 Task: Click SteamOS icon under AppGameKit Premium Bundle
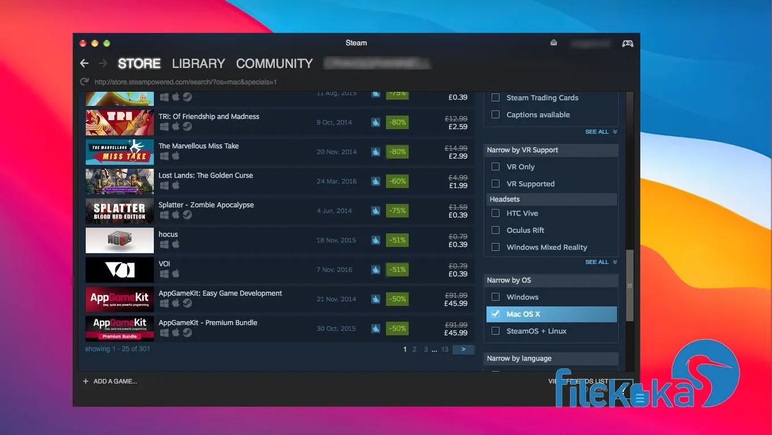coord(187,332)
